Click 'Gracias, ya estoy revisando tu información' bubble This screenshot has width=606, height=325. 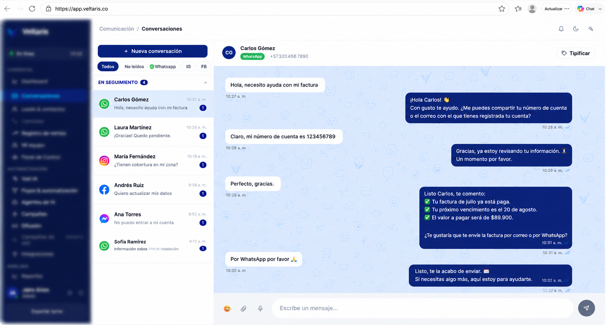pos(511,155)
